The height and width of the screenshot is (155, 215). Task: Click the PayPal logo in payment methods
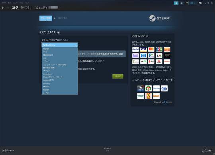point(135,49)
